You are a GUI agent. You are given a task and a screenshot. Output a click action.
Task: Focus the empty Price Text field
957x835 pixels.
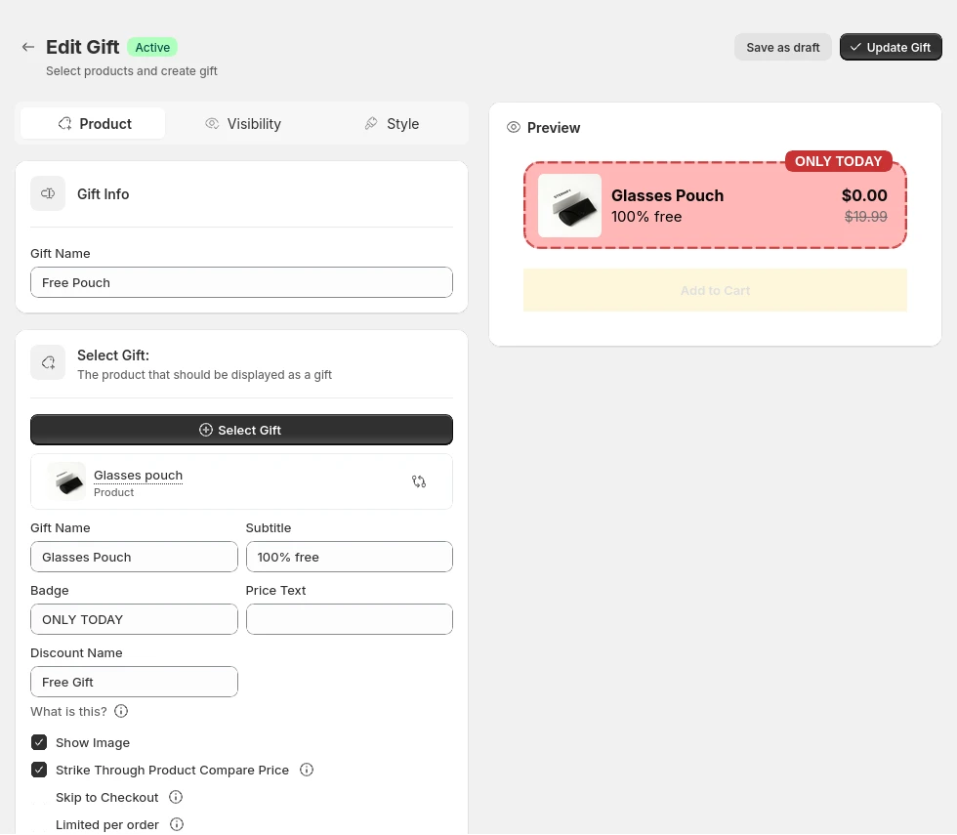350,619
